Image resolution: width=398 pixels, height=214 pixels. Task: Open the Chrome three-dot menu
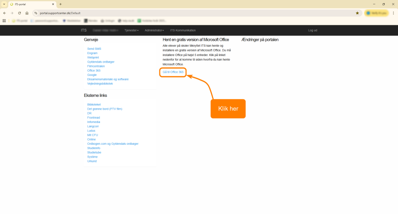393,13
